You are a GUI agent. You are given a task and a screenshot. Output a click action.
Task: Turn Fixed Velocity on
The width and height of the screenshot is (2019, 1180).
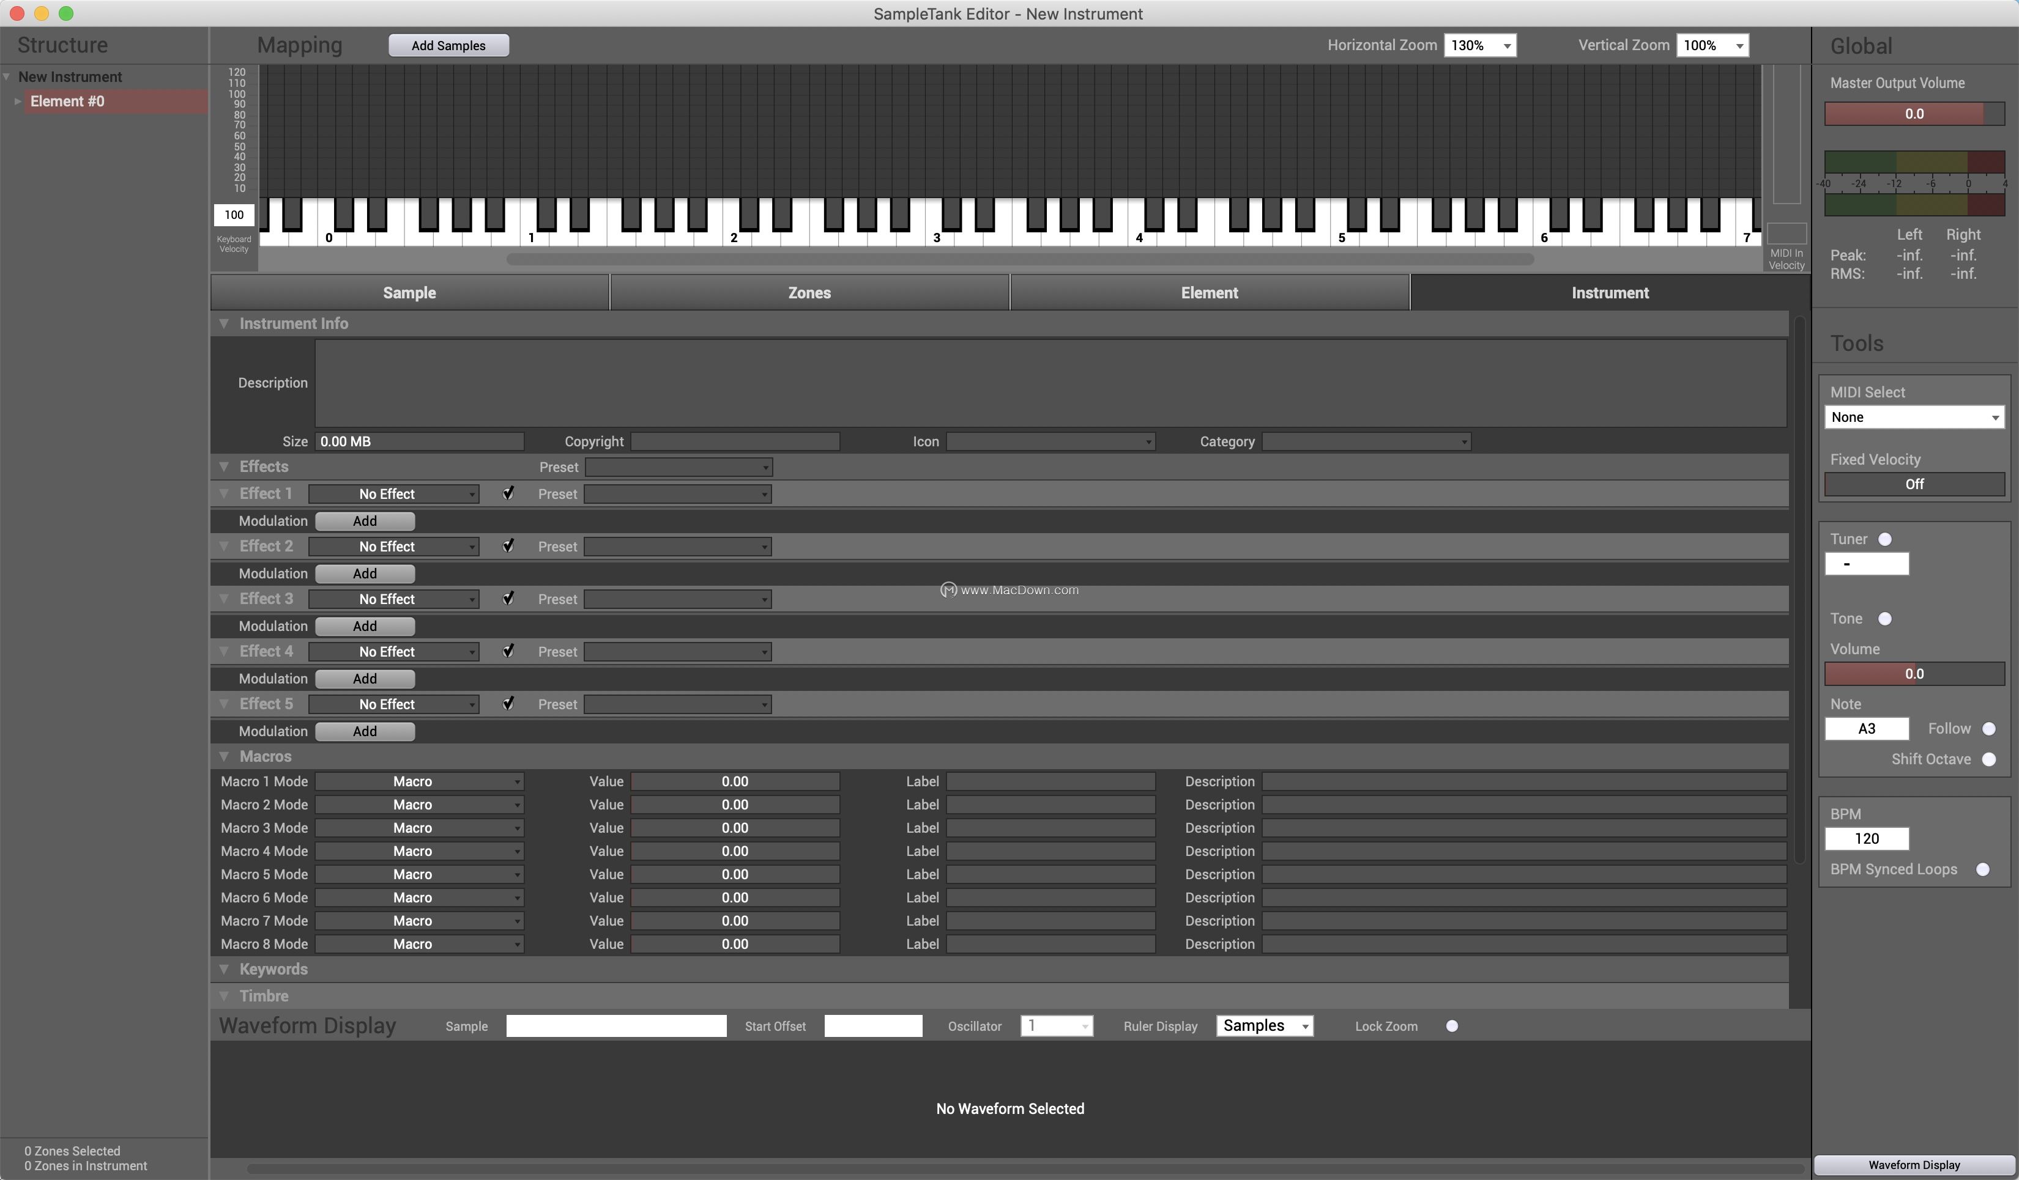1914,484
